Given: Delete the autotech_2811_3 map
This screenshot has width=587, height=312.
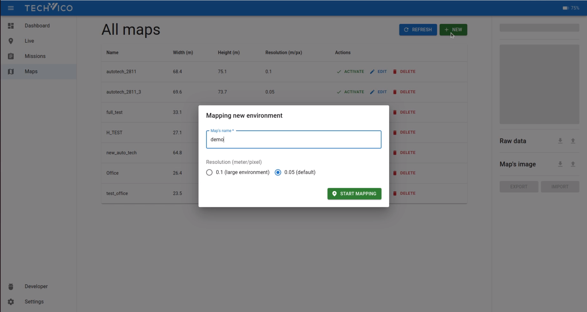Looking at the screenshot, I should coord(404,92).
